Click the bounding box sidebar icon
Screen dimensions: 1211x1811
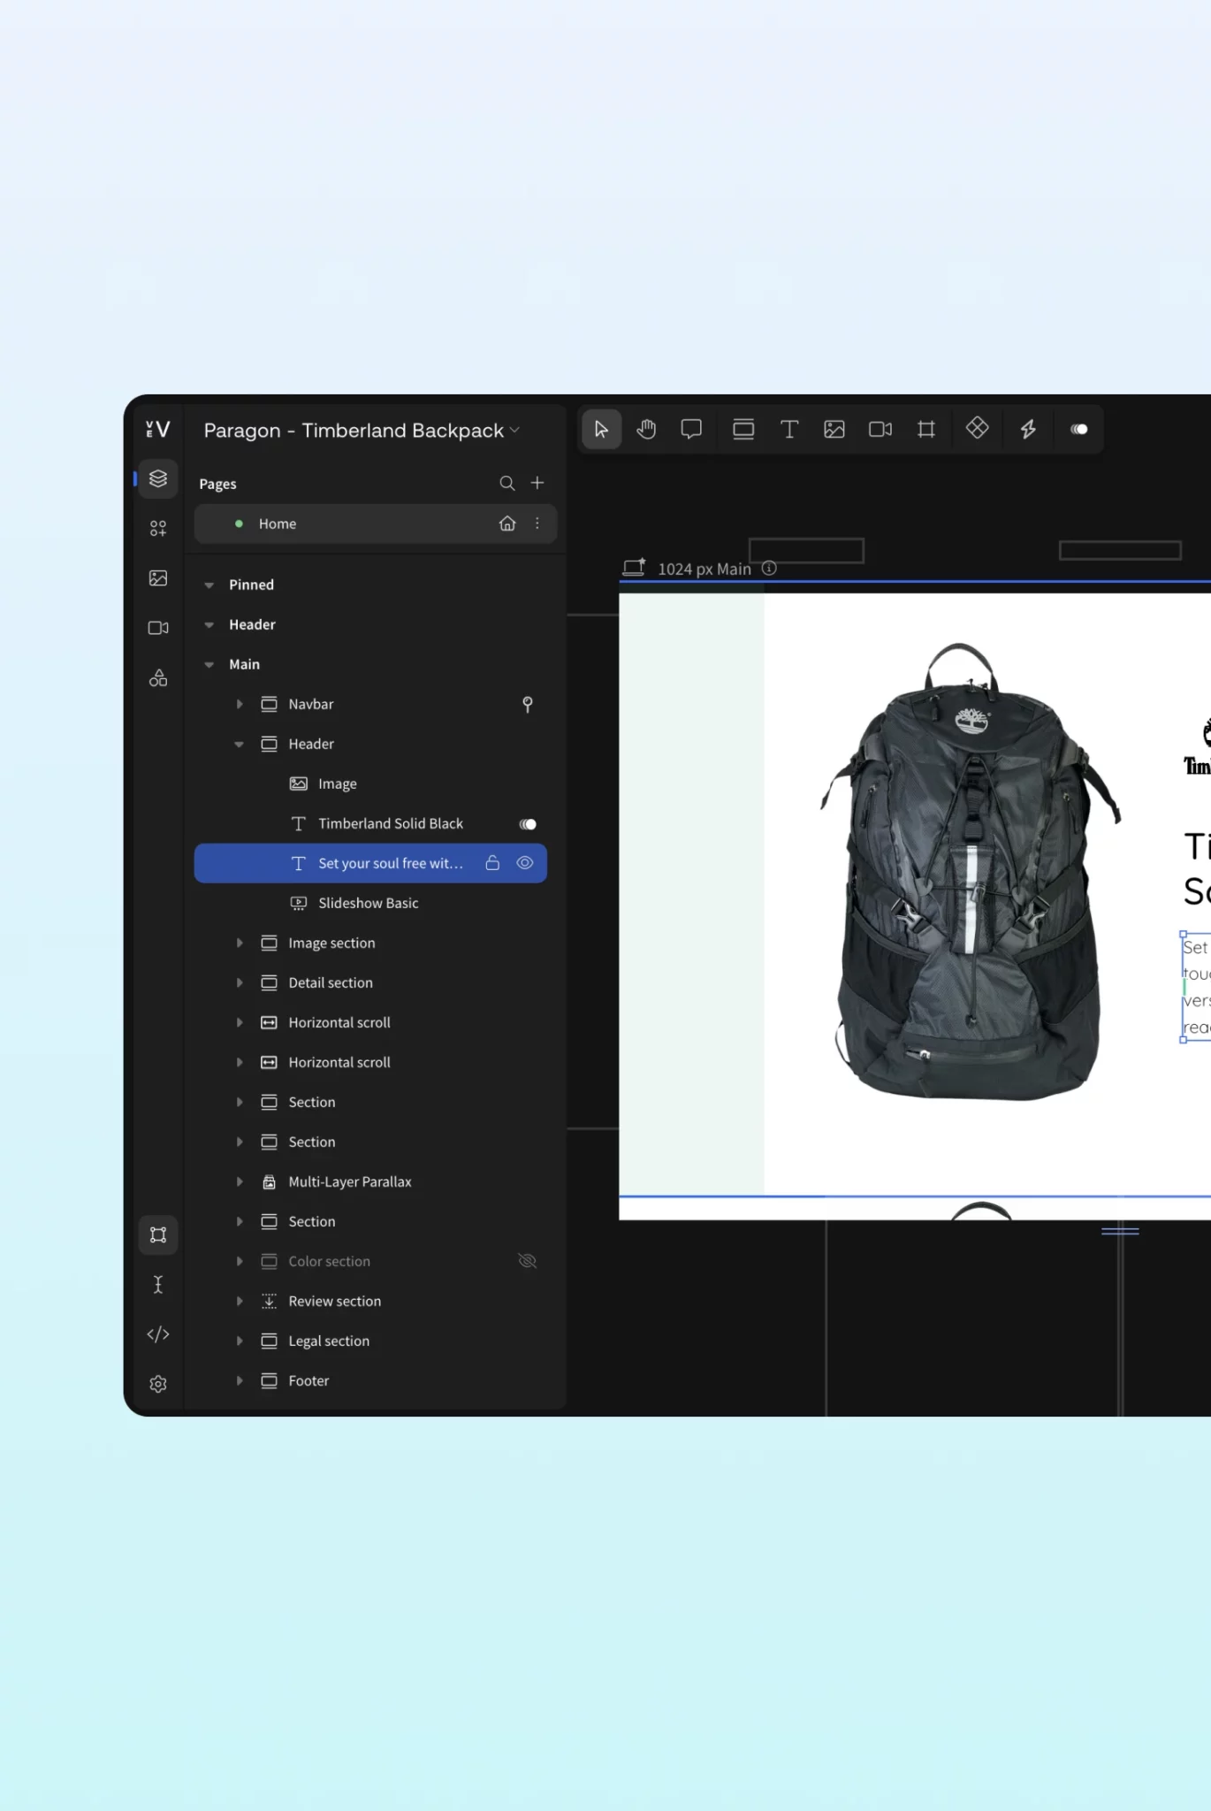[158, 1234]
